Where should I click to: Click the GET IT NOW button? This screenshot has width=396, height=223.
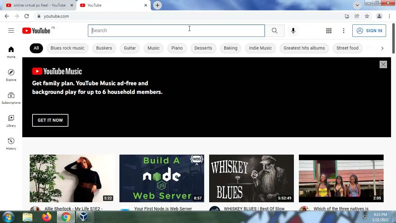click(x=50, y=120)
